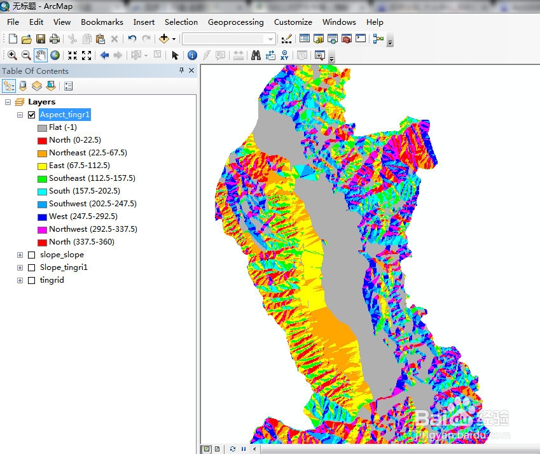Open the Geoprocessing menu

(x=236, y=22)
